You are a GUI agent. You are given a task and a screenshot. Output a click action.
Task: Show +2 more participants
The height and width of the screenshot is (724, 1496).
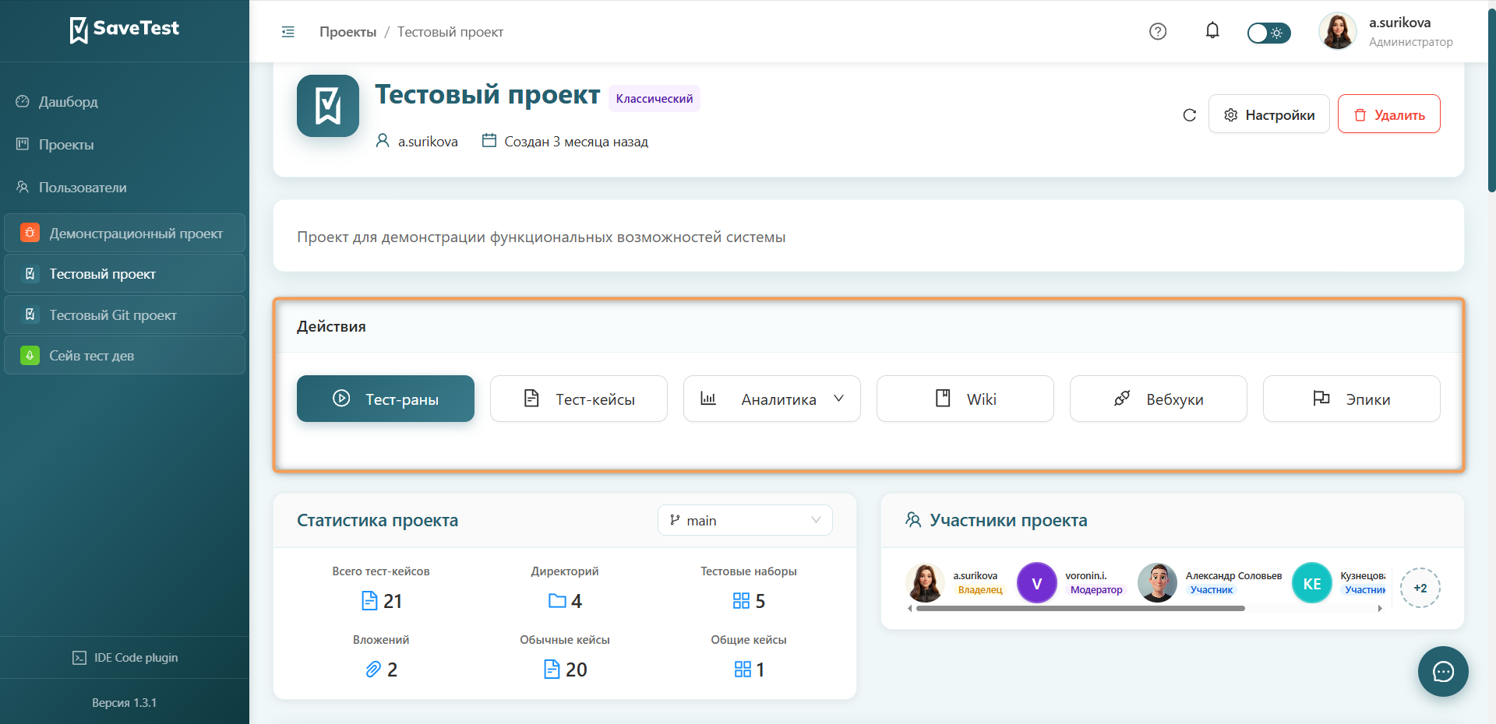pos(1420,588)
